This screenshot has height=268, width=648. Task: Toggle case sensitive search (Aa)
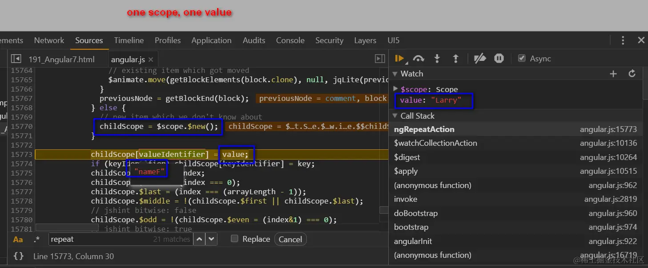click(18, 239)
